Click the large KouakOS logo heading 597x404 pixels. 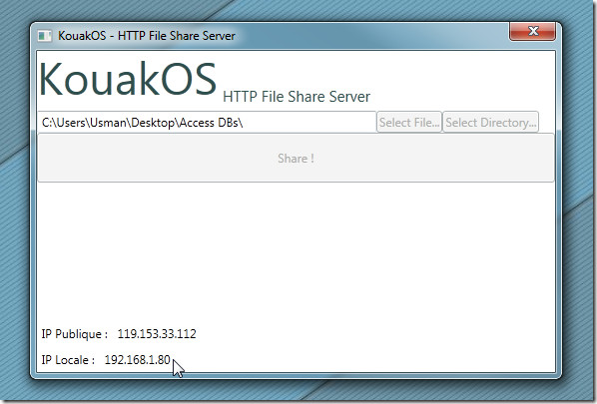click(128, 79)
